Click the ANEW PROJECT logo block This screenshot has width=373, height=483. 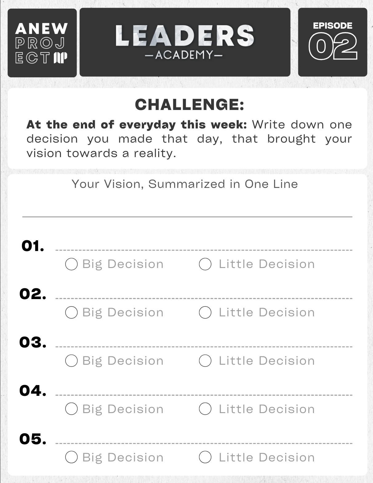tap(42, 43)
